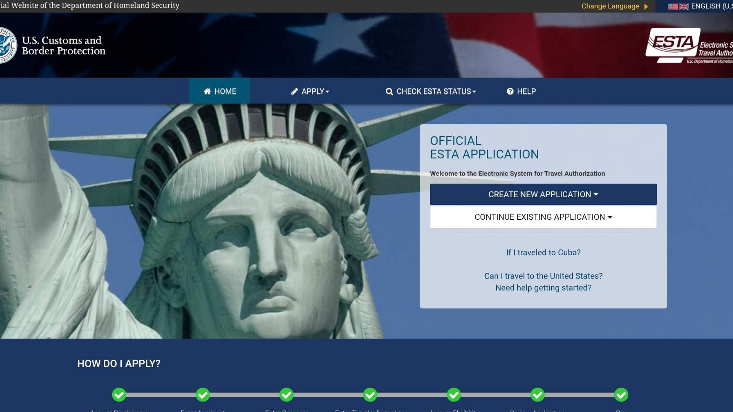Screen dimensions: 733x412
Task: Open the 'If I traveled to Cuba?' link
Action: point(543,253)
